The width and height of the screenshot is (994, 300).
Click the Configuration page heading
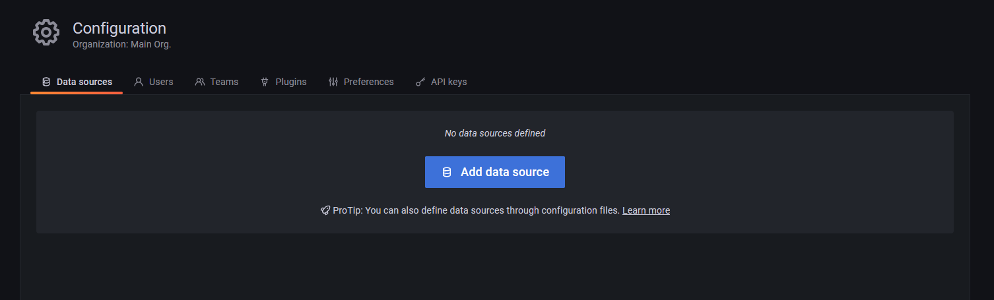tap(119, 28)
